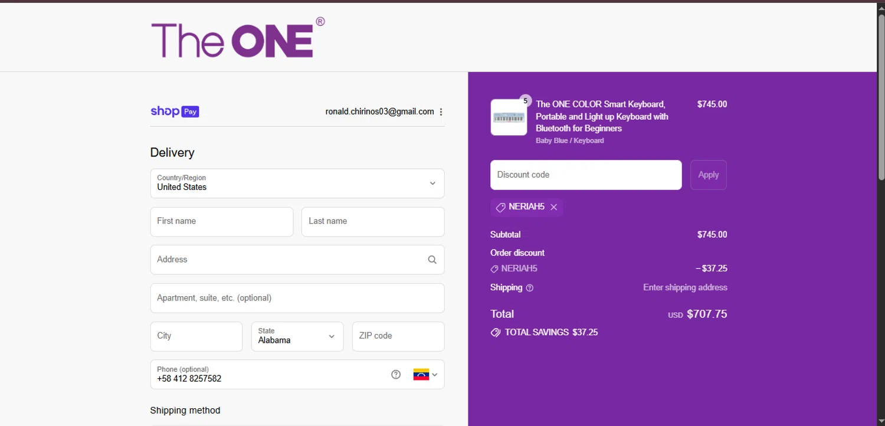Open phone country flag selector
Viewport: 885px width, 426px height.
click(425, 375)
